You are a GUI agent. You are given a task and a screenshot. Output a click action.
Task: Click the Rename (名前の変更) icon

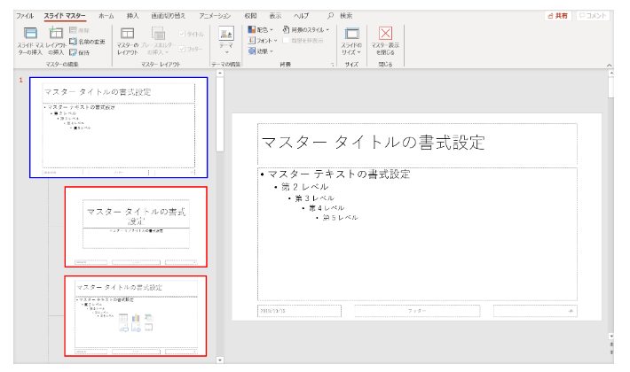point(74,41)
